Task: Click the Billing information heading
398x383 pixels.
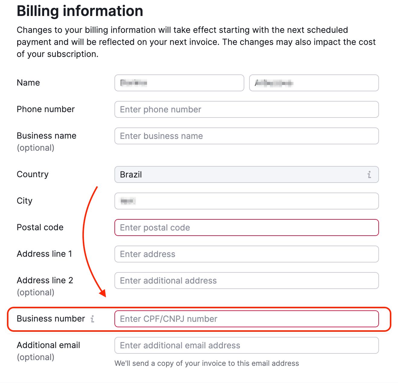Action: [x=80, y=11]
